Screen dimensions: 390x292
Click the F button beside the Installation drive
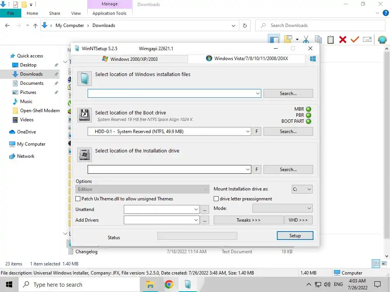(x=257, y=169)
